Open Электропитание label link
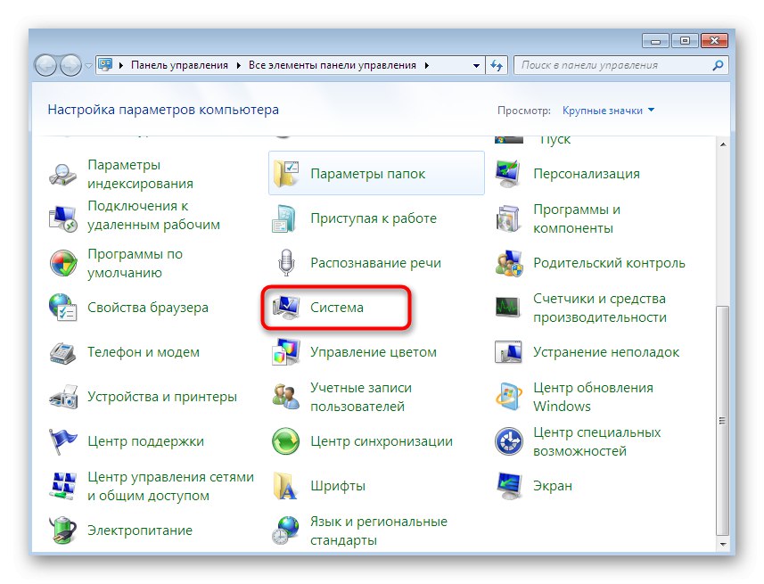The width and height of the screenshot is (764, 584). point(140,531)
